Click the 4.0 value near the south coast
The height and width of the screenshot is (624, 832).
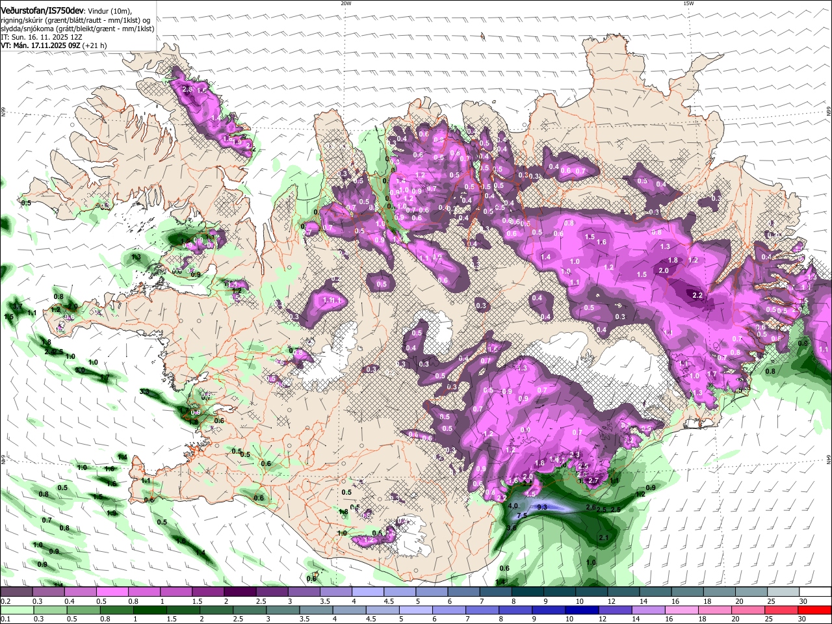coord(513,506)
